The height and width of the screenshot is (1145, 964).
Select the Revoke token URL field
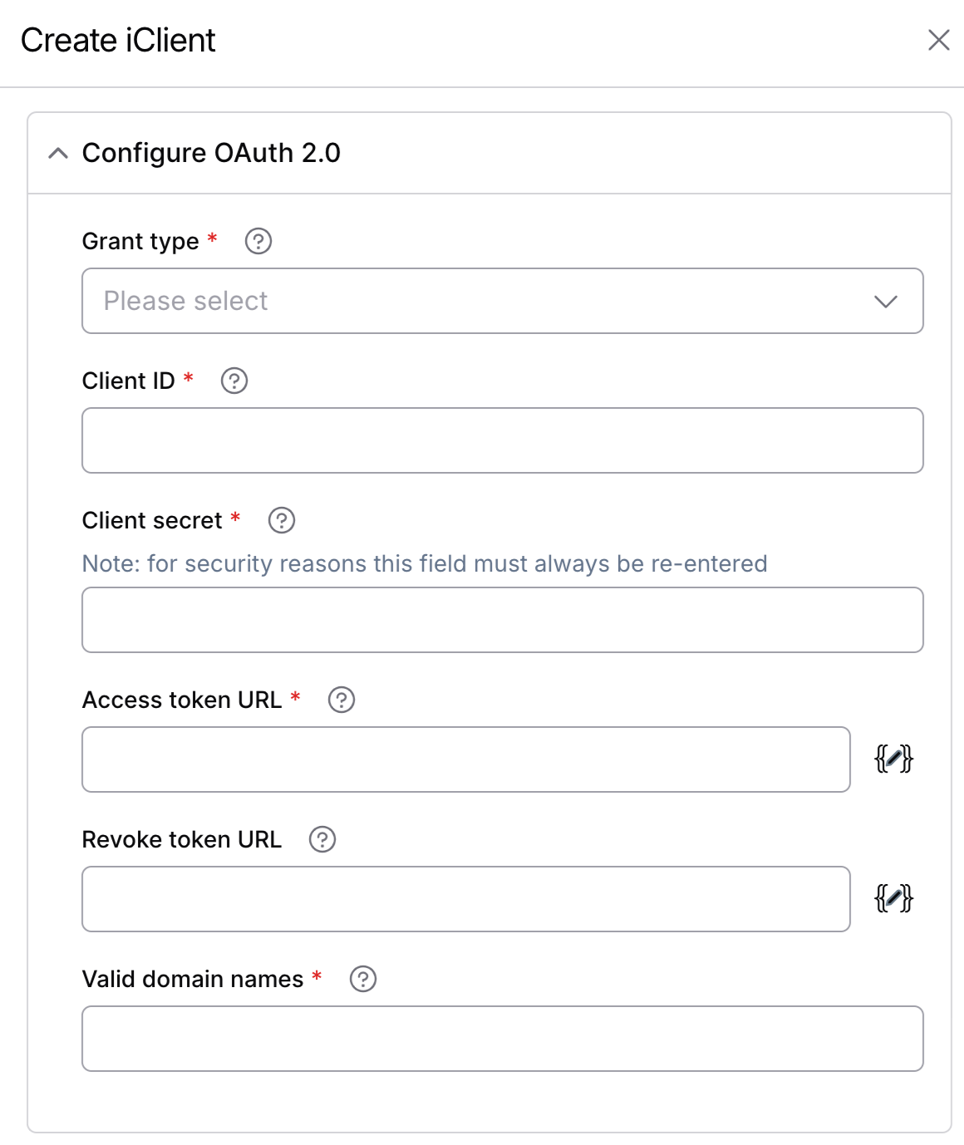click(x=465, y=899)
